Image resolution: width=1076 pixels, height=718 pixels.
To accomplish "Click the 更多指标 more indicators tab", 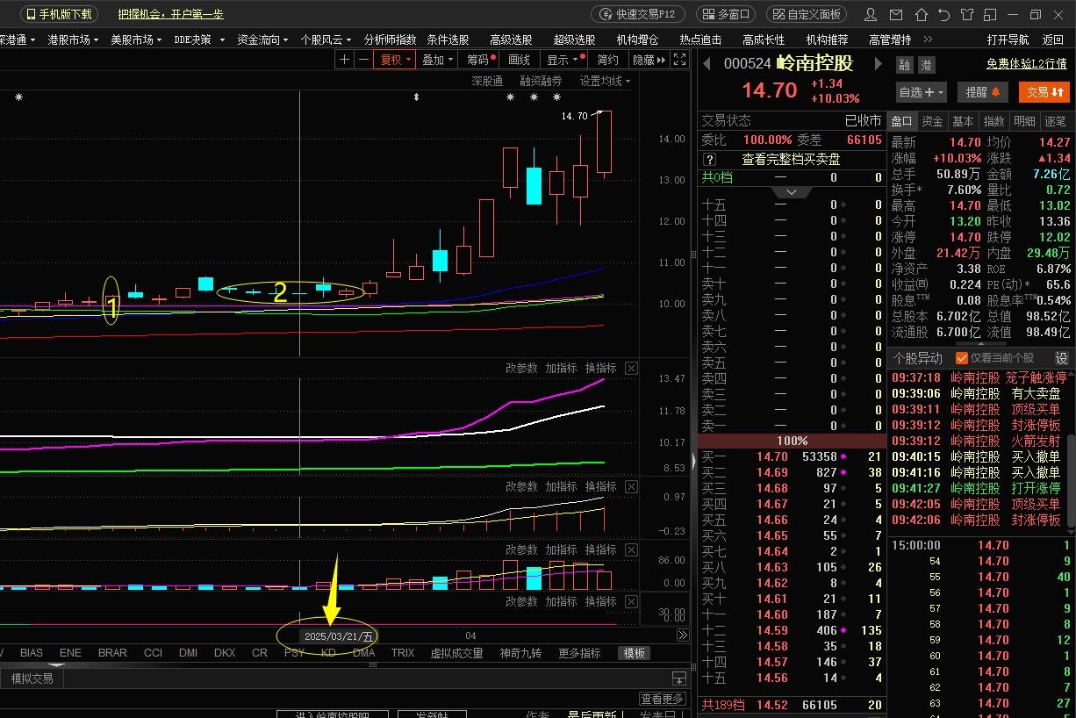I will point(579,653).
